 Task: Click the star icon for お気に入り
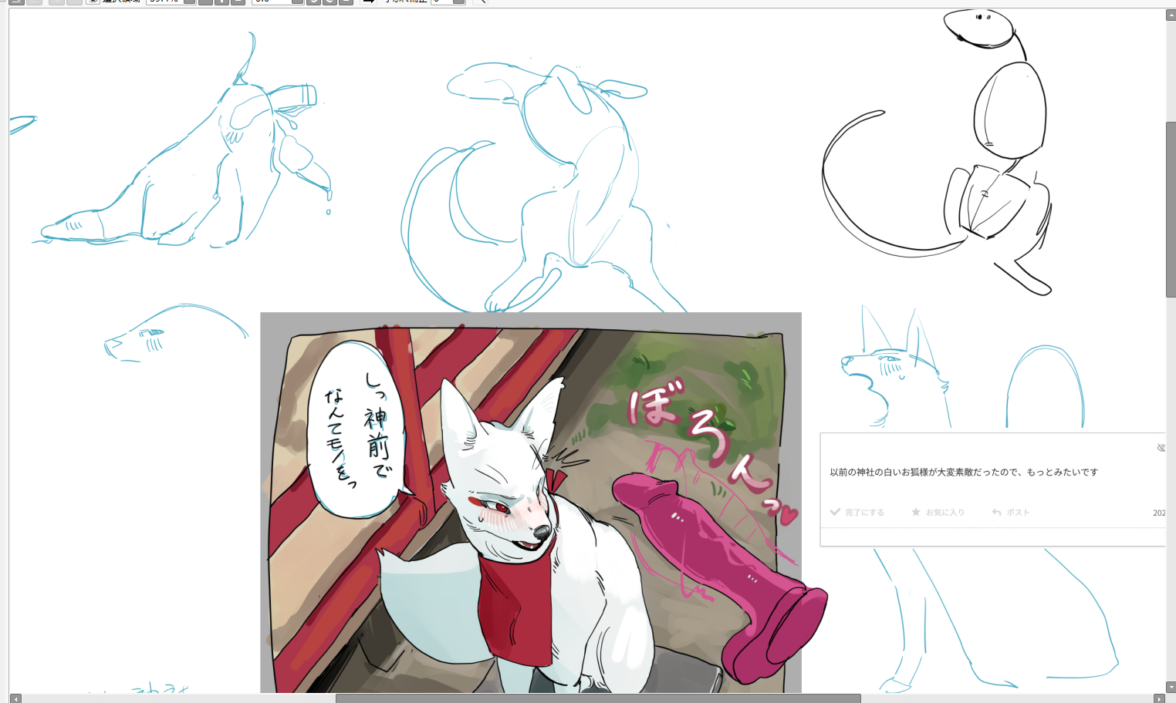point(916,512)
